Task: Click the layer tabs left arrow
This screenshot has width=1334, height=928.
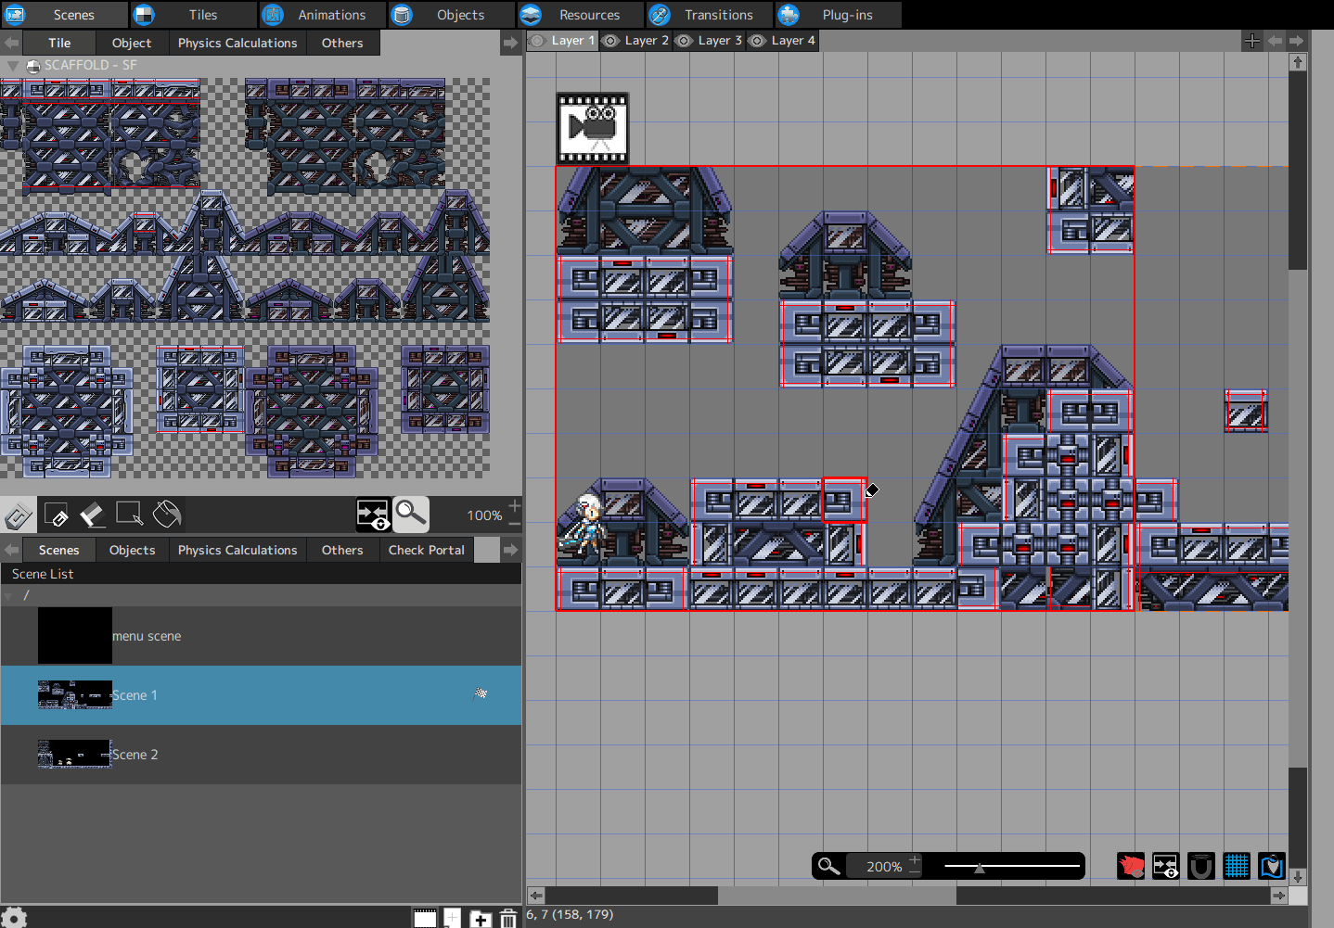Action: (x=1275, y=41)
